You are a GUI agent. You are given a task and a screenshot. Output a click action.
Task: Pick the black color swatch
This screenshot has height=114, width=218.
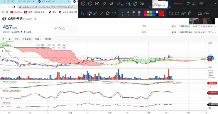[157, 15]
